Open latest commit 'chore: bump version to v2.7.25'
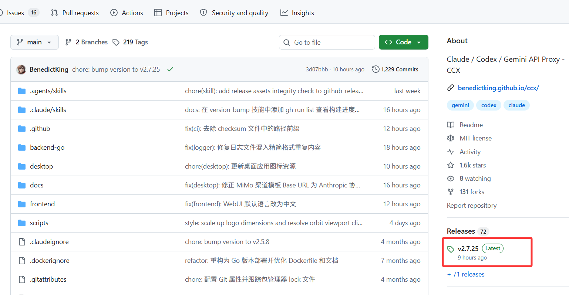This screenshot has height=295, width=569. (x=116, y=69)
